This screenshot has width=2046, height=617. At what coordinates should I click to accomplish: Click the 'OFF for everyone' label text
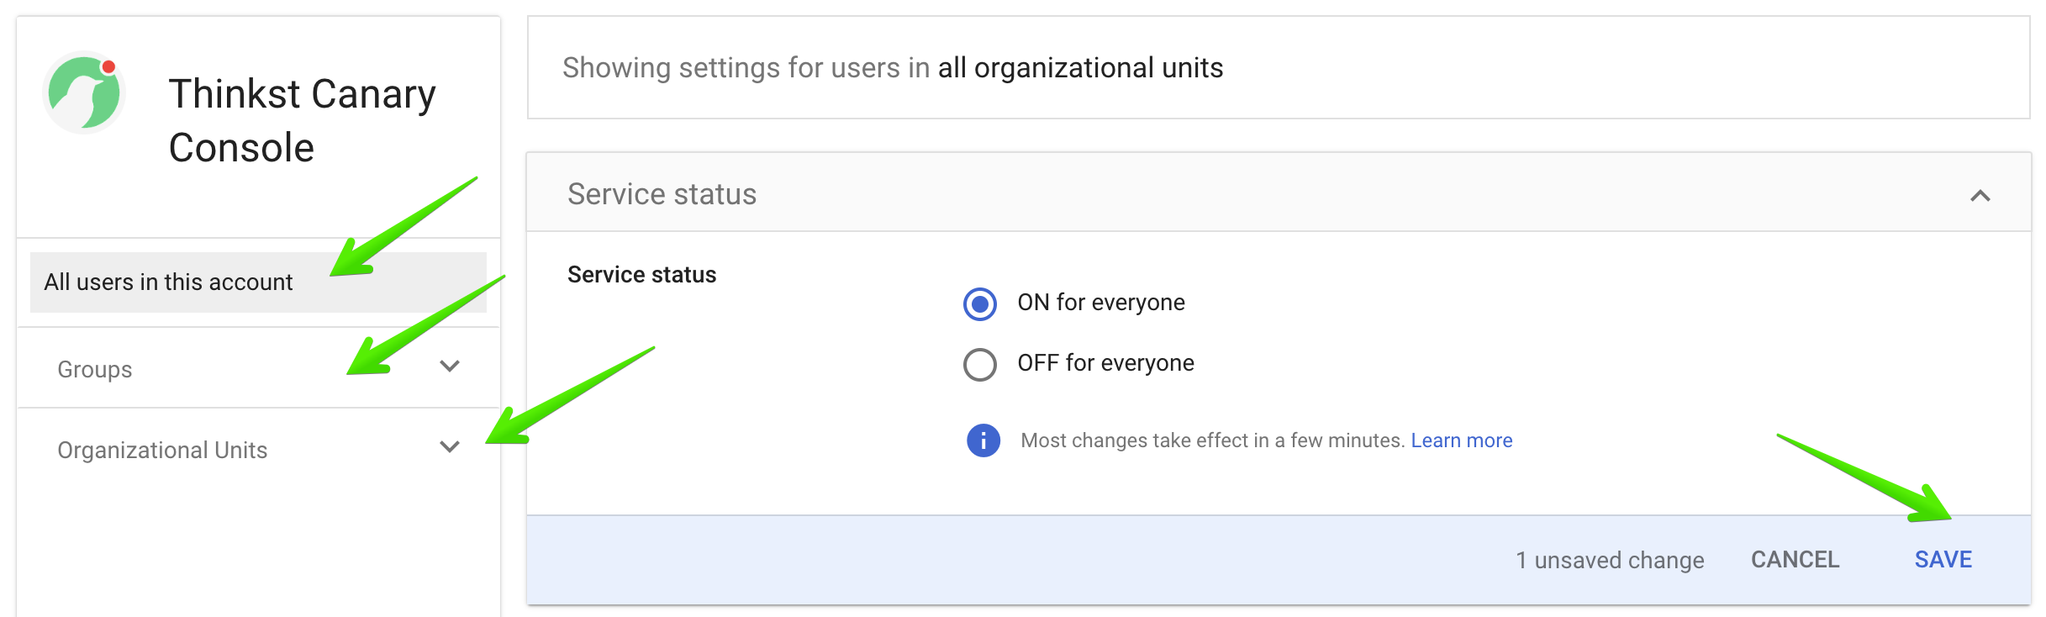[x=1105, y=363]
